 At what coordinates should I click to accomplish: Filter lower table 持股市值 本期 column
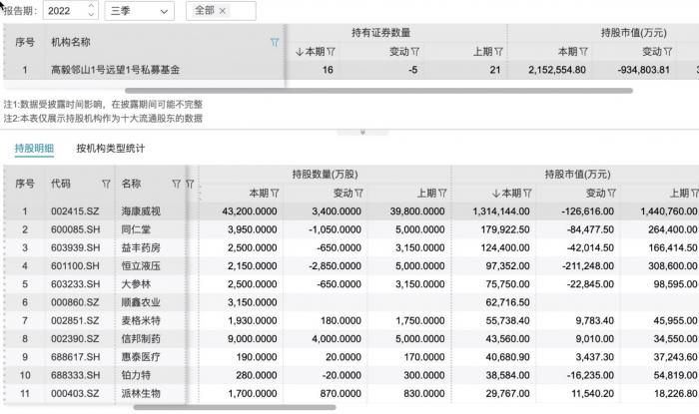tap(527, 194)
